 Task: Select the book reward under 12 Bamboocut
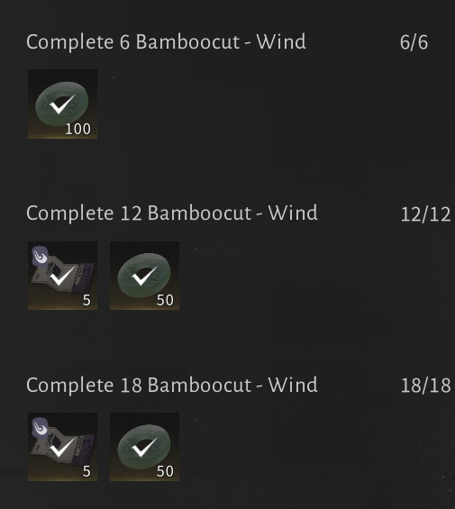coord(62,276)
